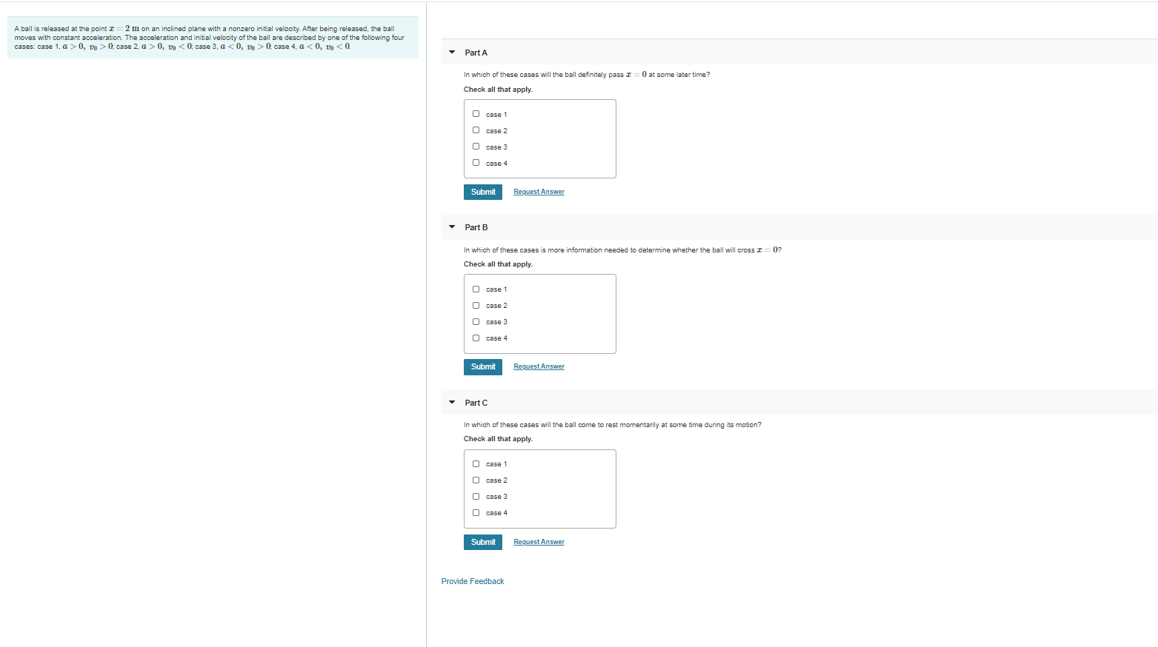The height and width of the screenshot is (647, 1158).
Task: Check case 3 in Part A
Action: tap(476, 147)
